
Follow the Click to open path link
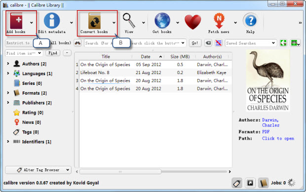pos(278,138)
